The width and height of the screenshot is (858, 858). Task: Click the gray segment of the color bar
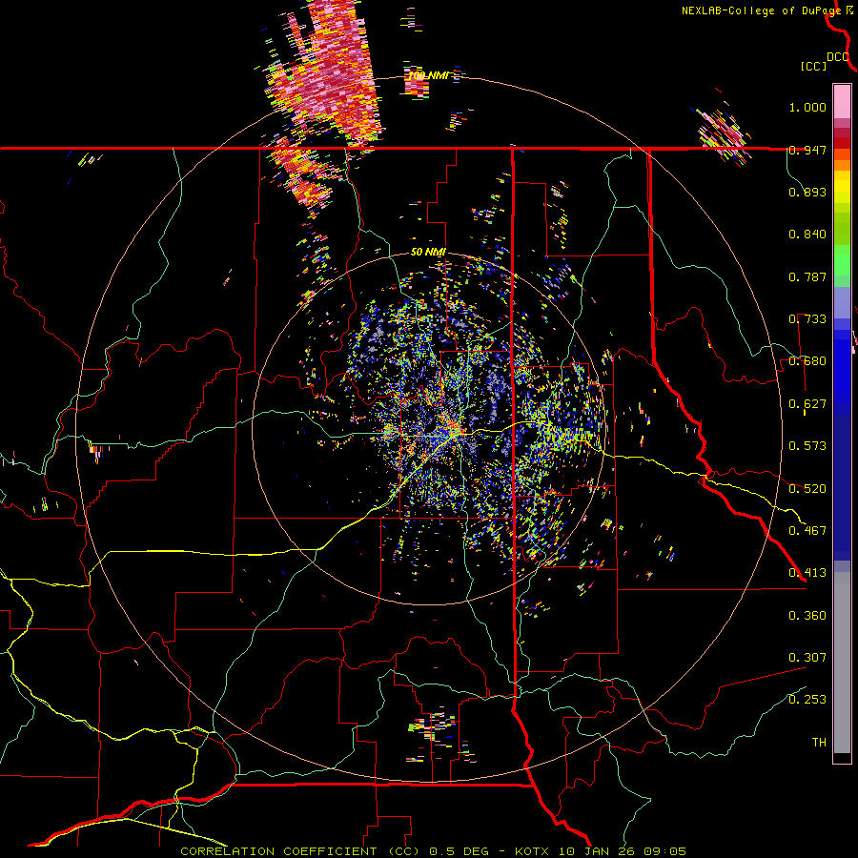point(842,663)
